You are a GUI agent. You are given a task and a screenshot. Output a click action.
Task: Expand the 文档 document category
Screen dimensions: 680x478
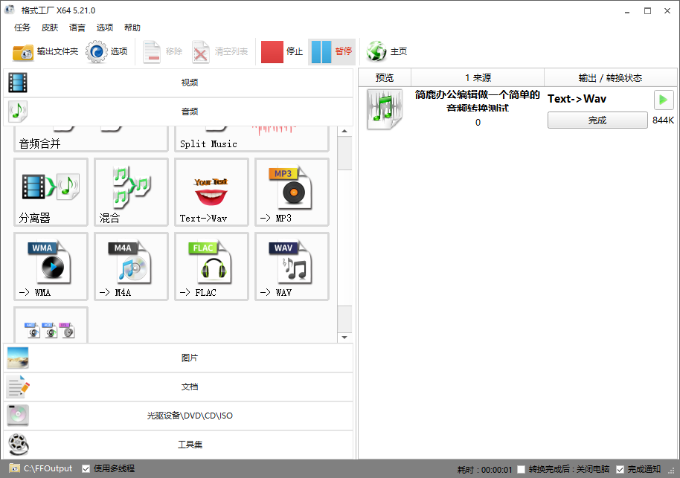click(x=179, y=387)
